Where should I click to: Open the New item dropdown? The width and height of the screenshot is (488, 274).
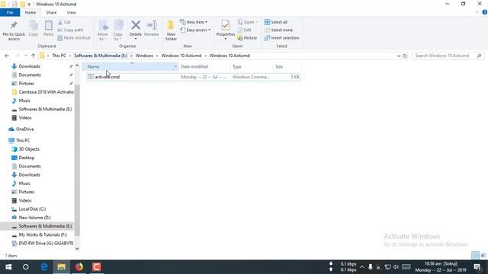[194, 22]
